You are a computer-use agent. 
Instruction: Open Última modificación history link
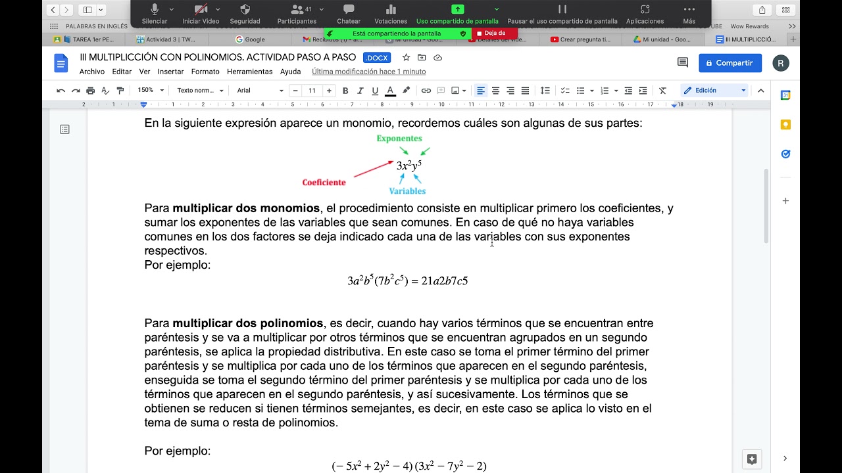(x=368, y=72)
